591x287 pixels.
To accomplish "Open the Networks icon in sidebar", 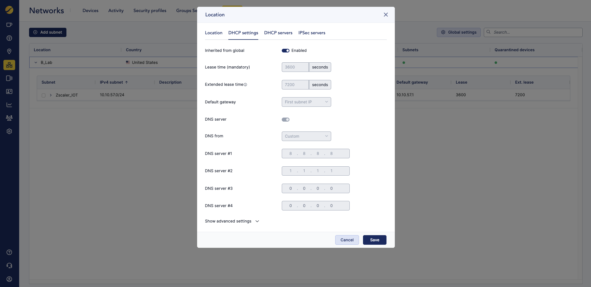I will [9, 65].
